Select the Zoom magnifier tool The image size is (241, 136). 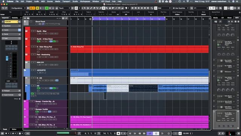coord(107,8)
